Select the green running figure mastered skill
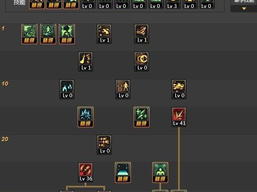 pyautogui.click(x=48, y=34)
